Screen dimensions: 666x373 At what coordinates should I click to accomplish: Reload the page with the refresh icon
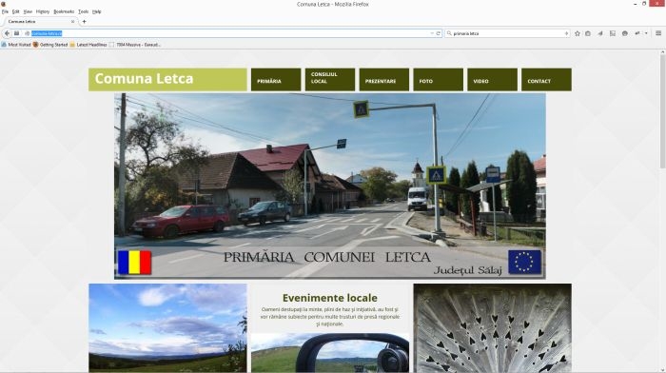coord(439,33)
